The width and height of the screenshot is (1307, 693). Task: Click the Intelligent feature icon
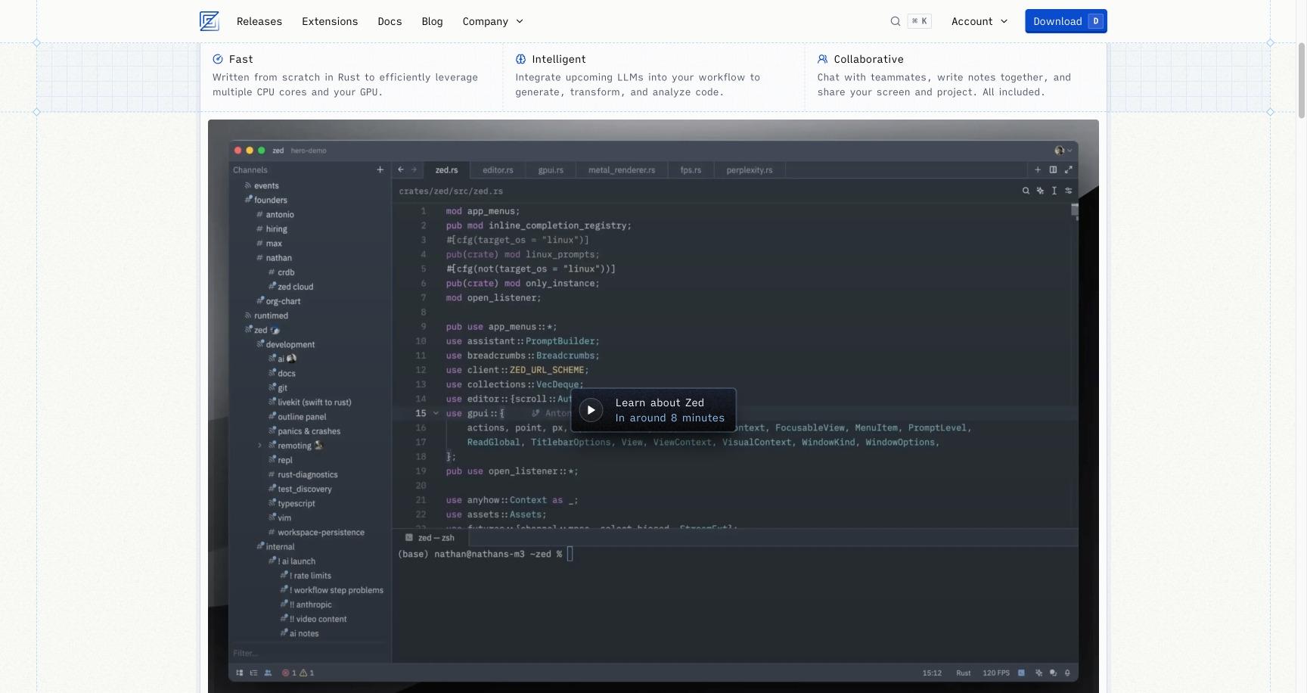[x=520, y=59]
